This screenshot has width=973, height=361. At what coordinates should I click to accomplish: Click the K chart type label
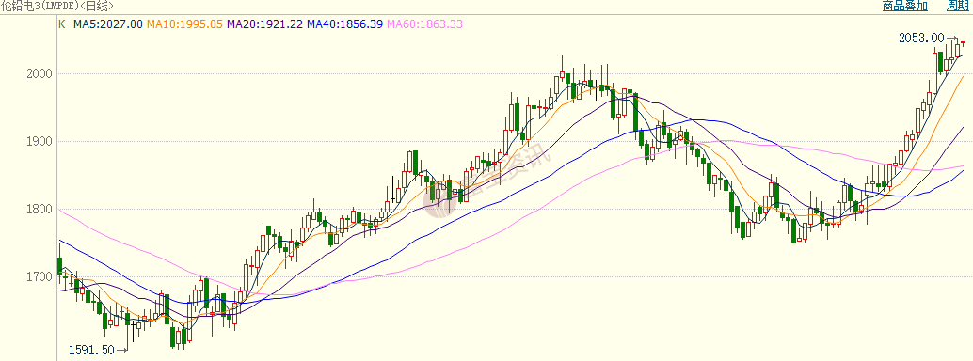[x=61, y=24]
